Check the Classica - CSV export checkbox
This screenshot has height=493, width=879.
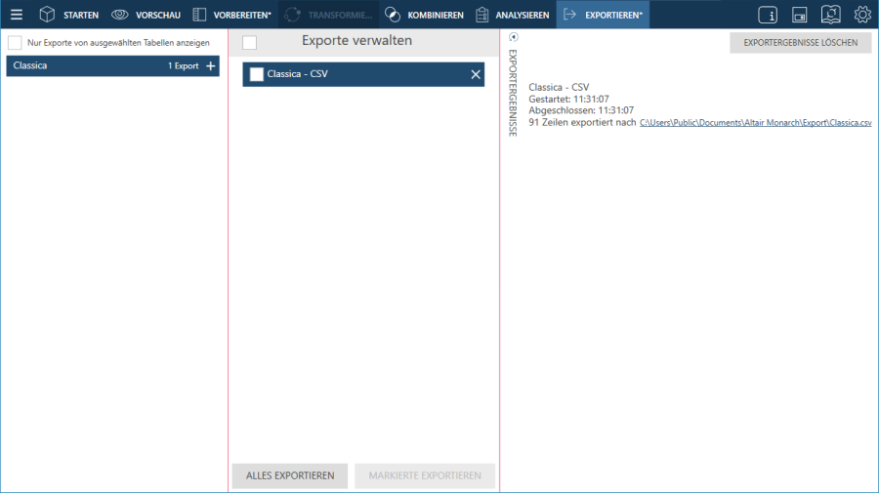pyautogui.click(x=257, y=74)
